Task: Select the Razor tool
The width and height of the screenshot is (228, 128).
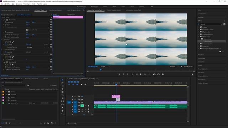Action: tap(62, 98)
